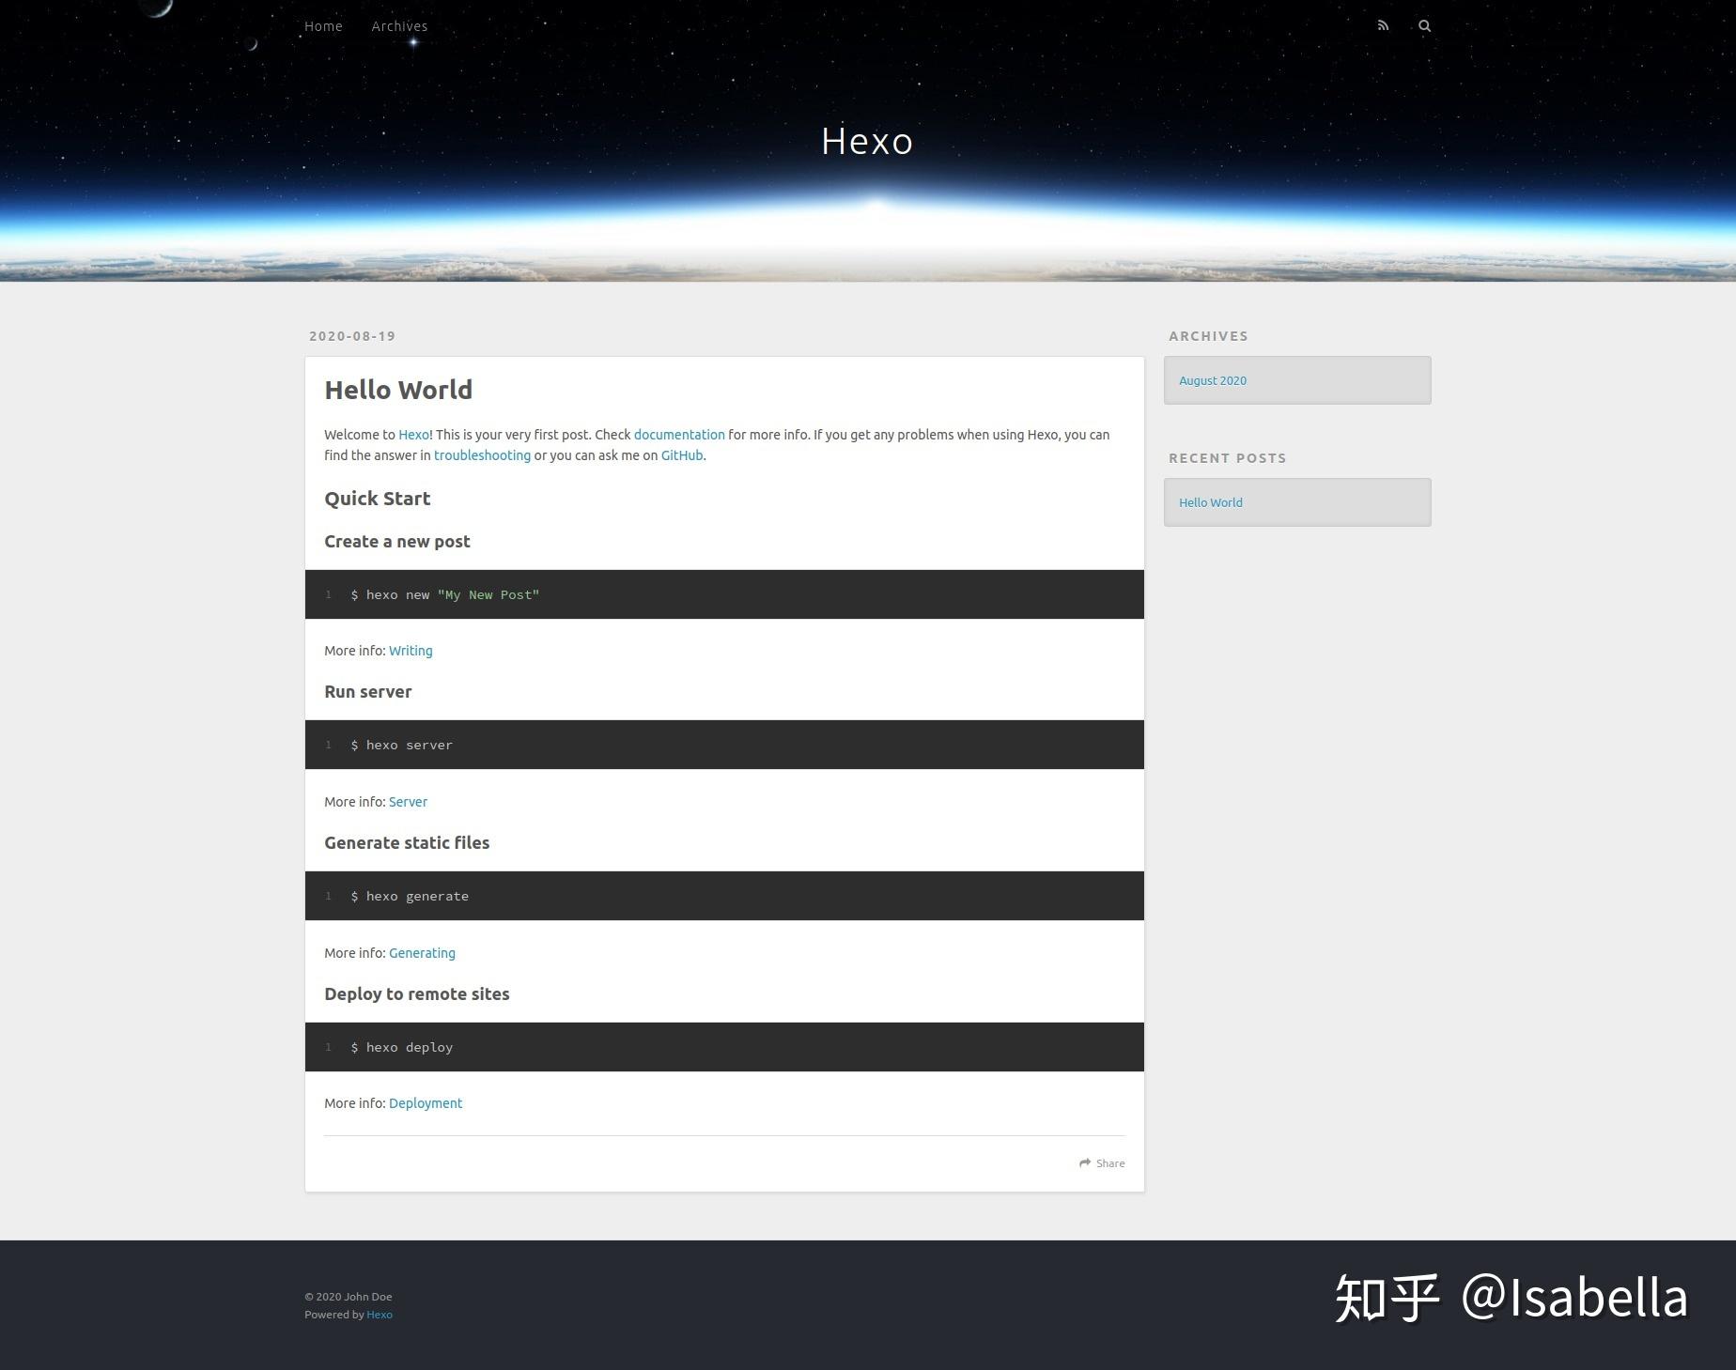Viewport: 1736px width, 1370px height.
Task: Open the Writing info link
Action: [411, 651]
